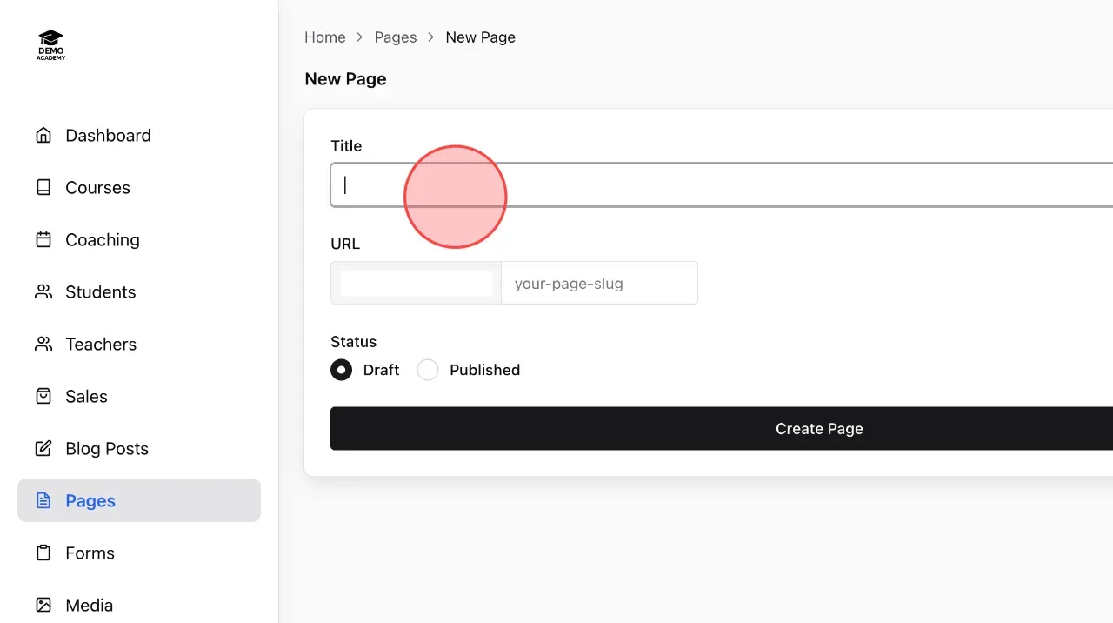Click the Pages document icon

pyautogui.click(x=43, y=500)
